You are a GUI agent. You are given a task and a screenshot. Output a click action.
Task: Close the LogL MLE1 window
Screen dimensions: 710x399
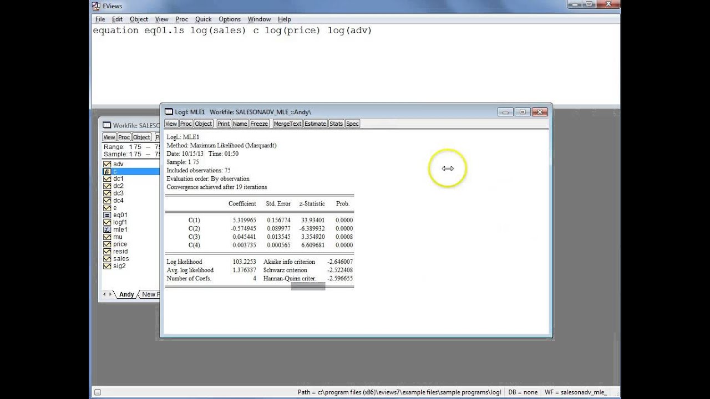pos(540,112)
